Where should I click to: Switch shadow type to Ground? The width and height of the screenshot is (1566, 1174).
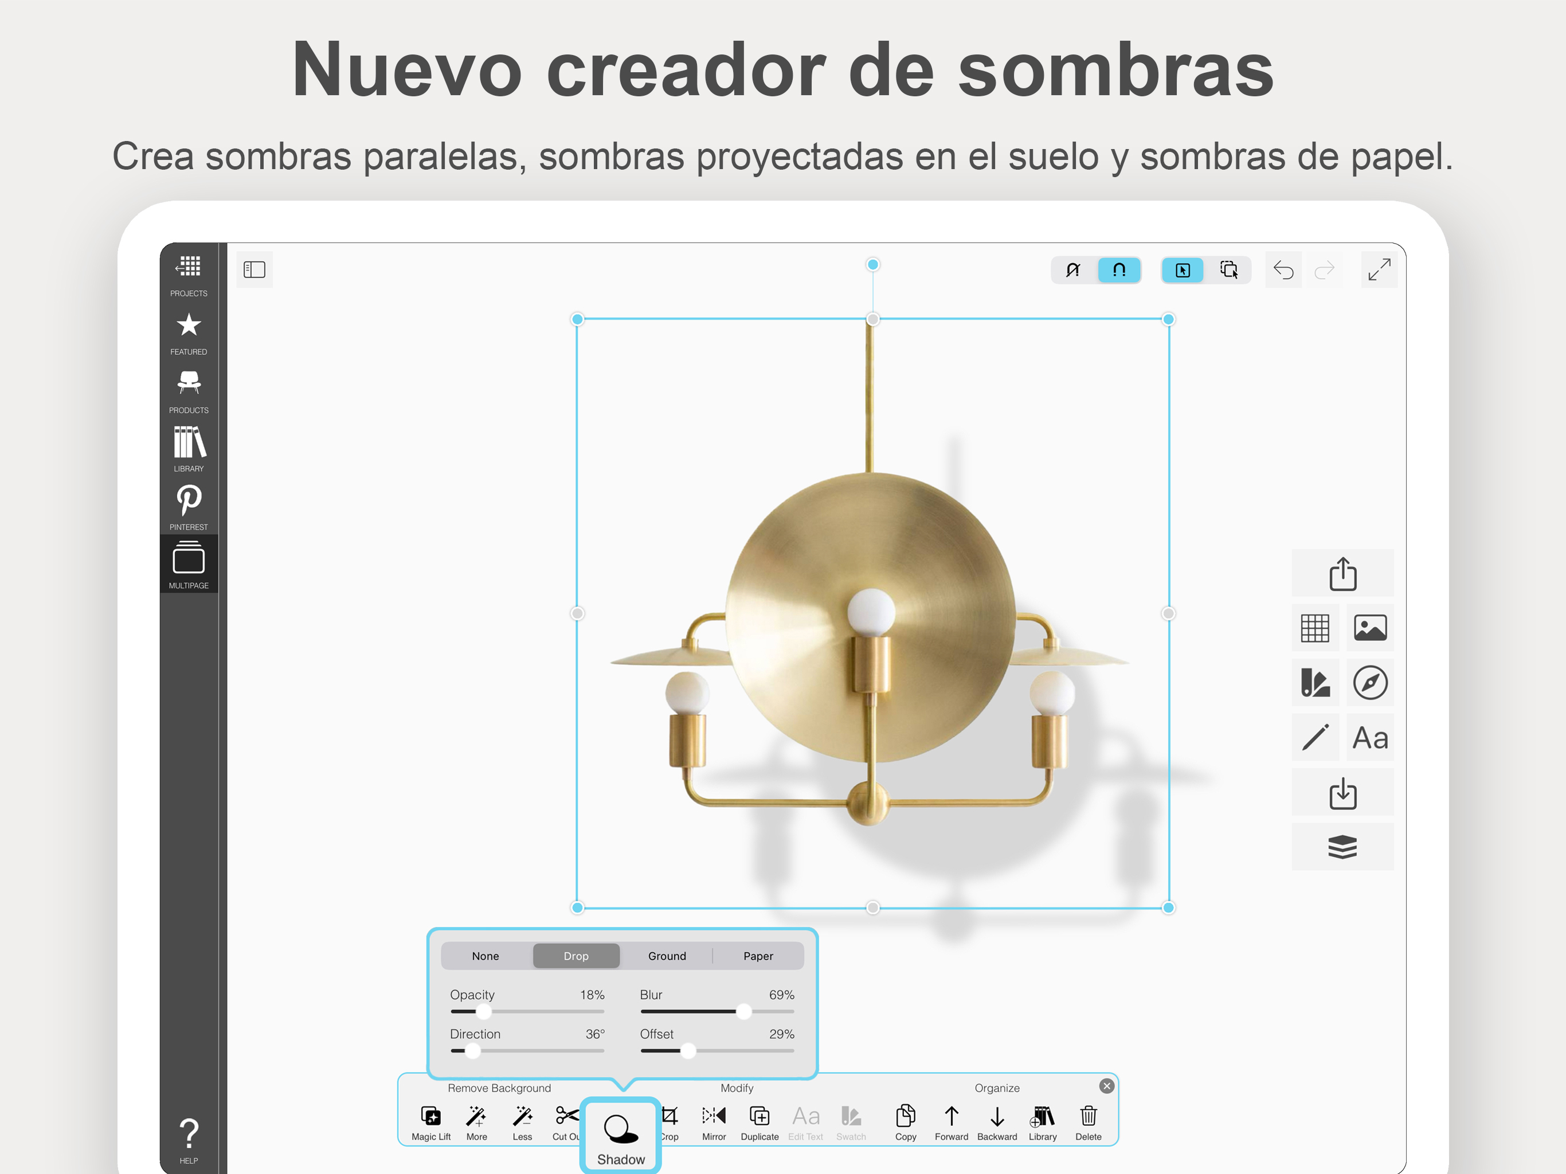coord(666,956)
